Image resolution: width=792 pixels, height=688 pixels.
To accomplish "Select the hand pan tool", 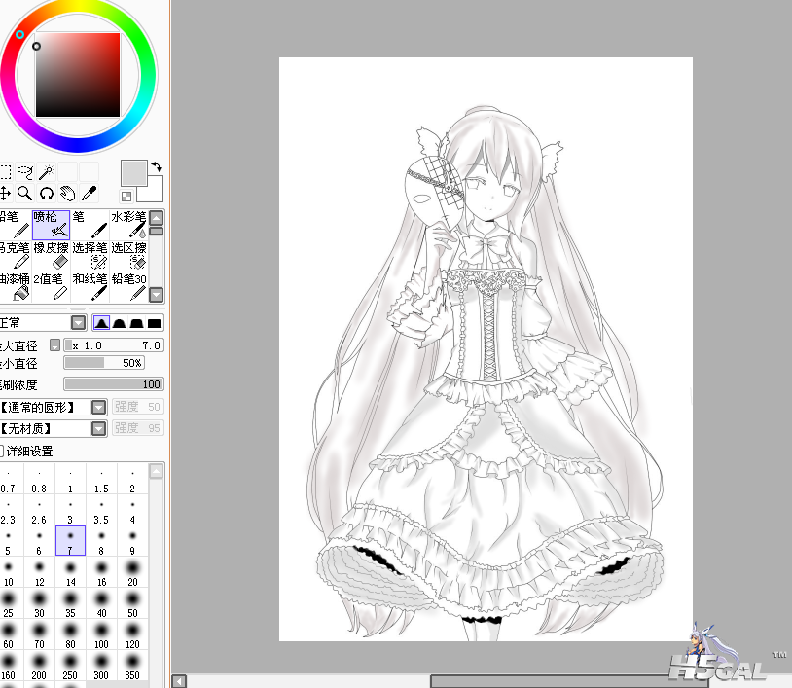I will click(68, 193).
